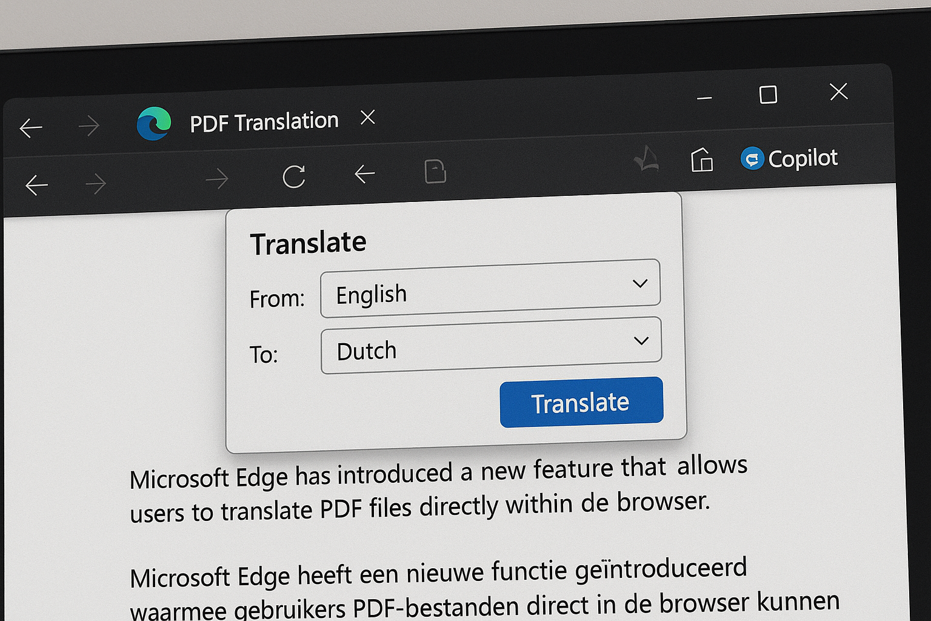Click the dim forward arrow beside the toolbar back arrow

[x=96, y=183]
